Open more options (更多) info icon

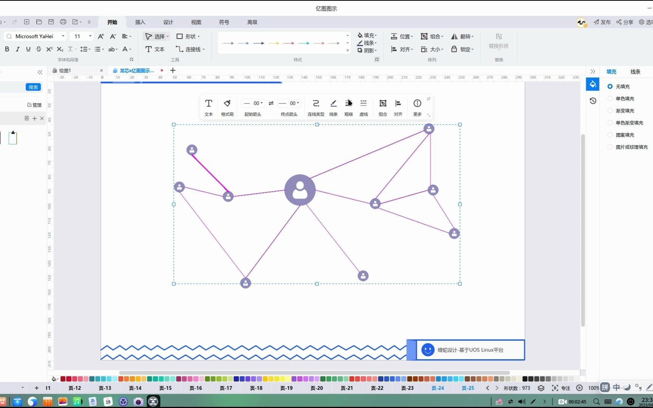(x=417, y=104)
